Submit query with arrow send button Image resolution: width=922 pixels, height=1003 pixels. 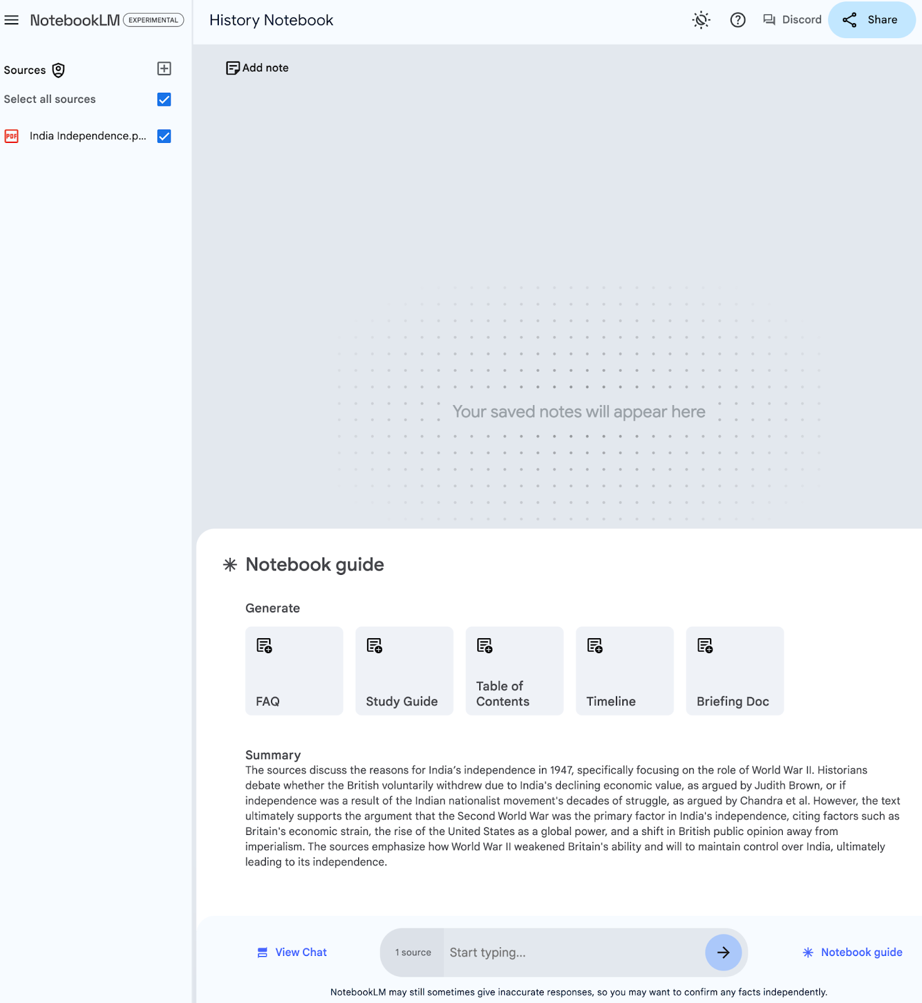click(x=723, y=952)
